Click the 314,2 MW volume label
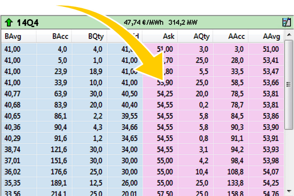 [x=183, y=23]
